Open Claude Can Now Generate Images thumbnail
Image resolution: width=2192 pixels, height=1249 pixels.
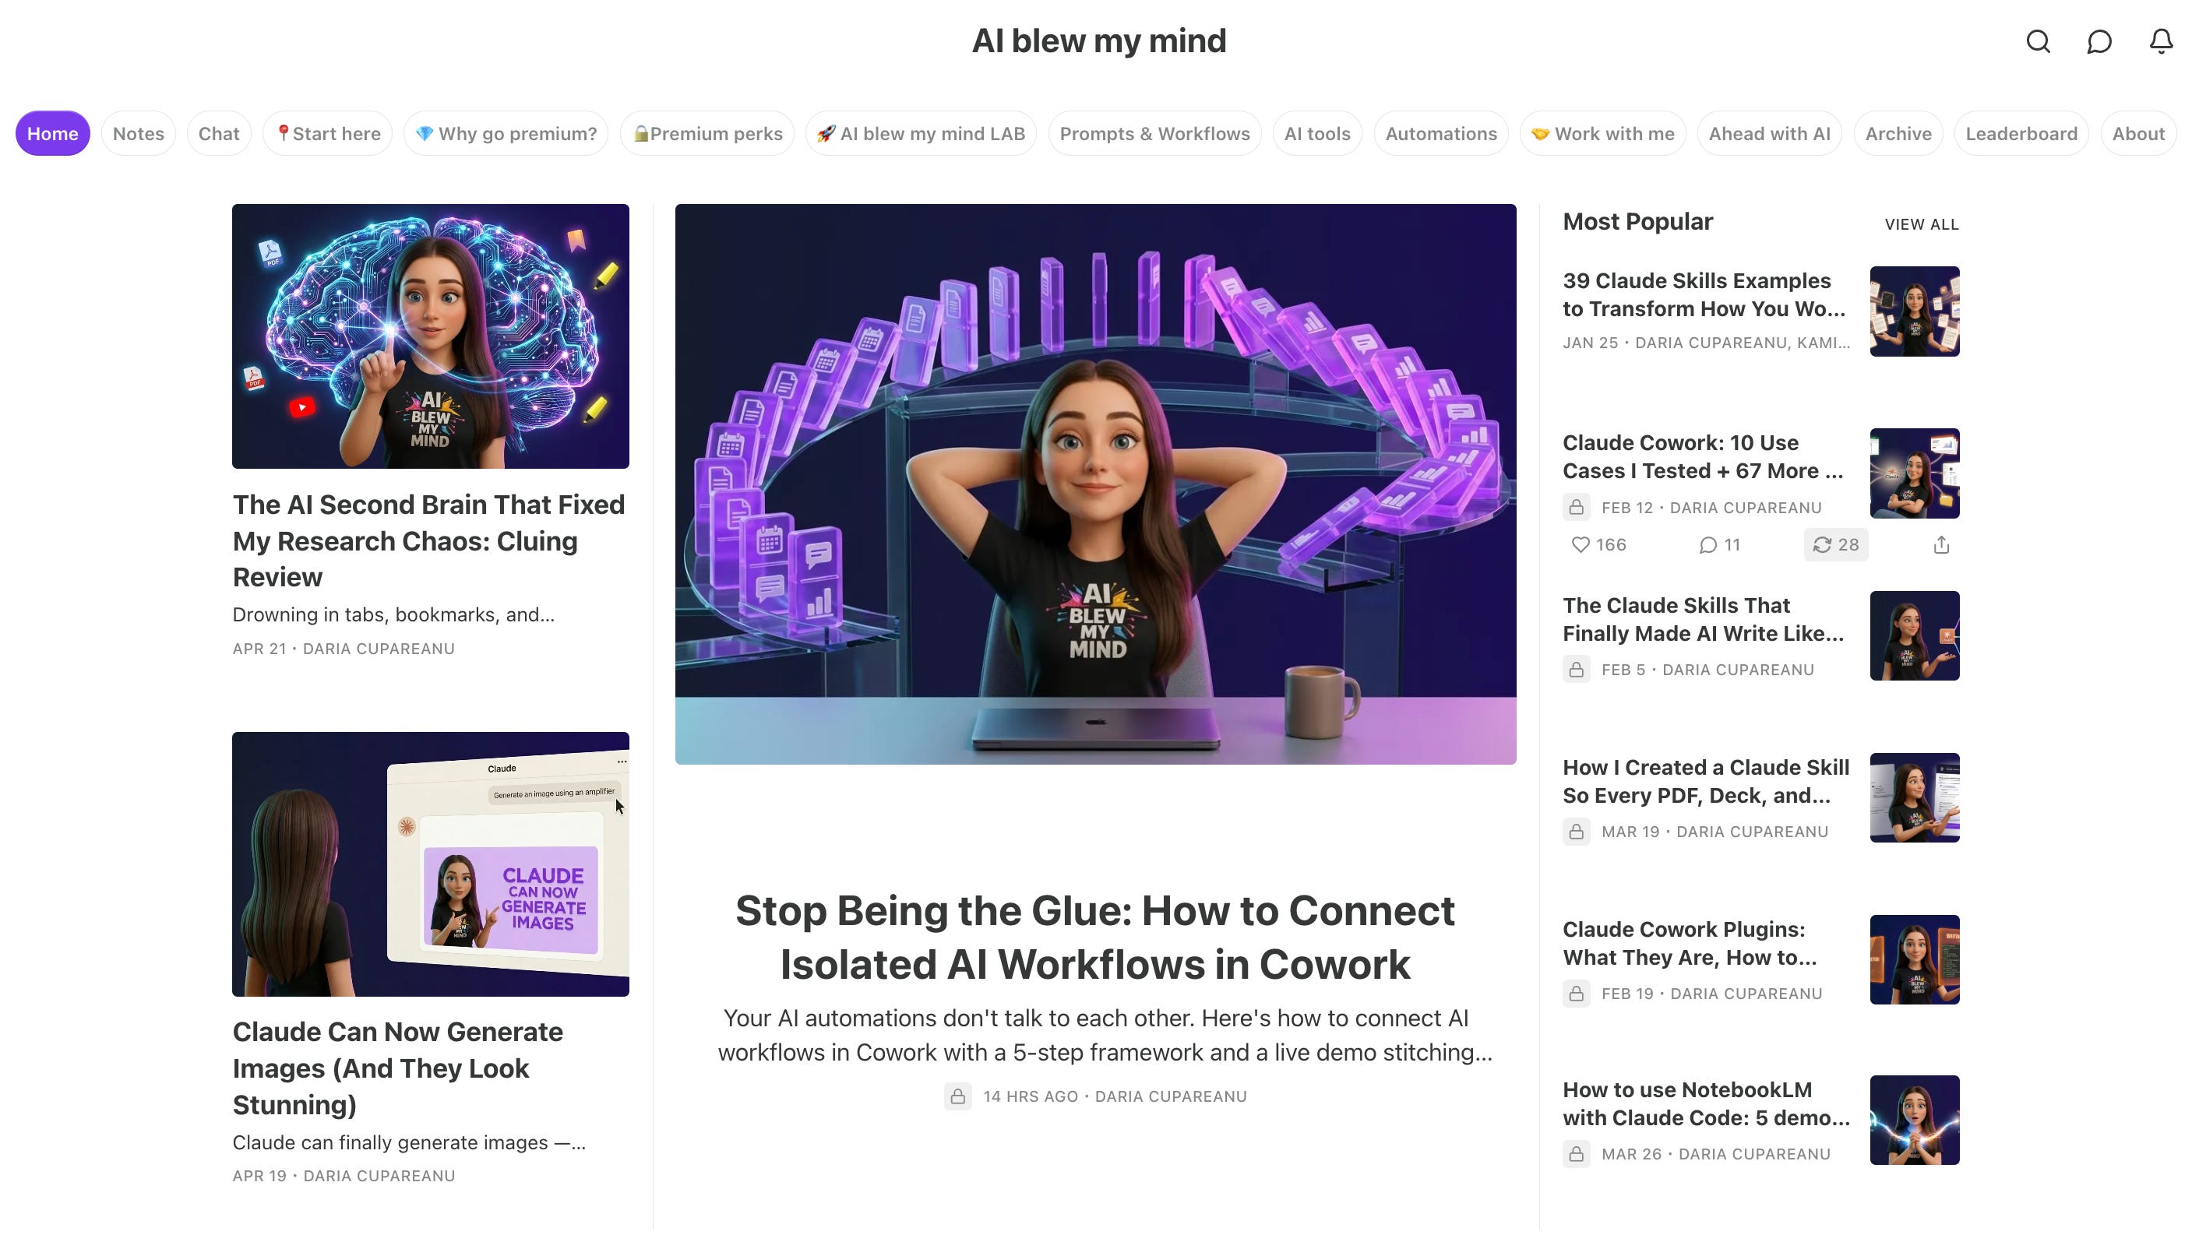[x=431, y=864]
